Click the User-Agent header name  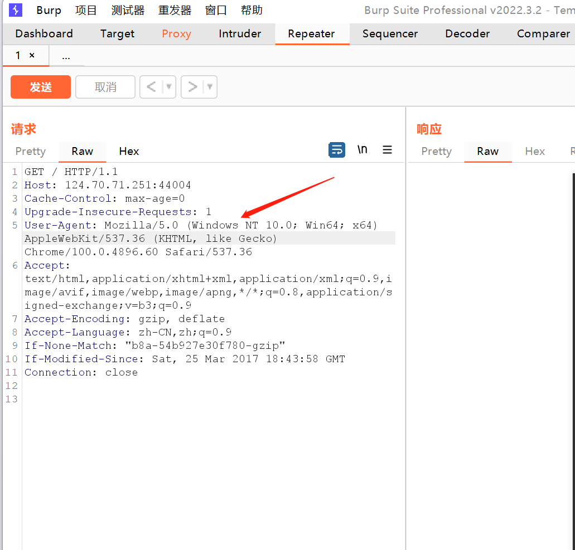(57, 225)
